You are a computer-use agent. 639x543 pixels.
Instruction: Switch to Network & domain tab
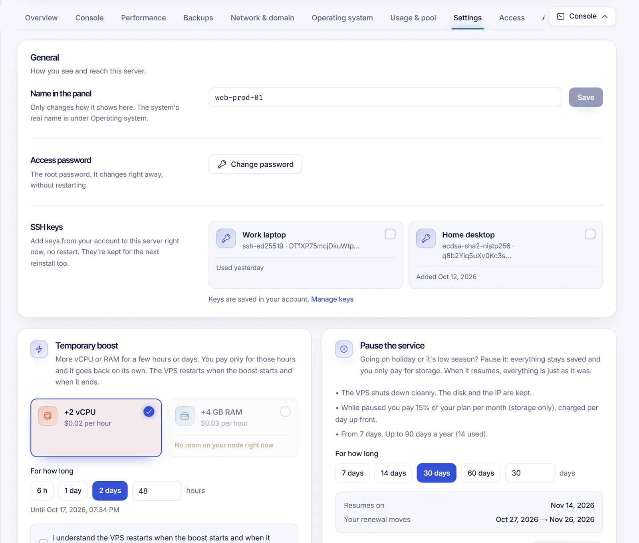[x=262, y=18]
